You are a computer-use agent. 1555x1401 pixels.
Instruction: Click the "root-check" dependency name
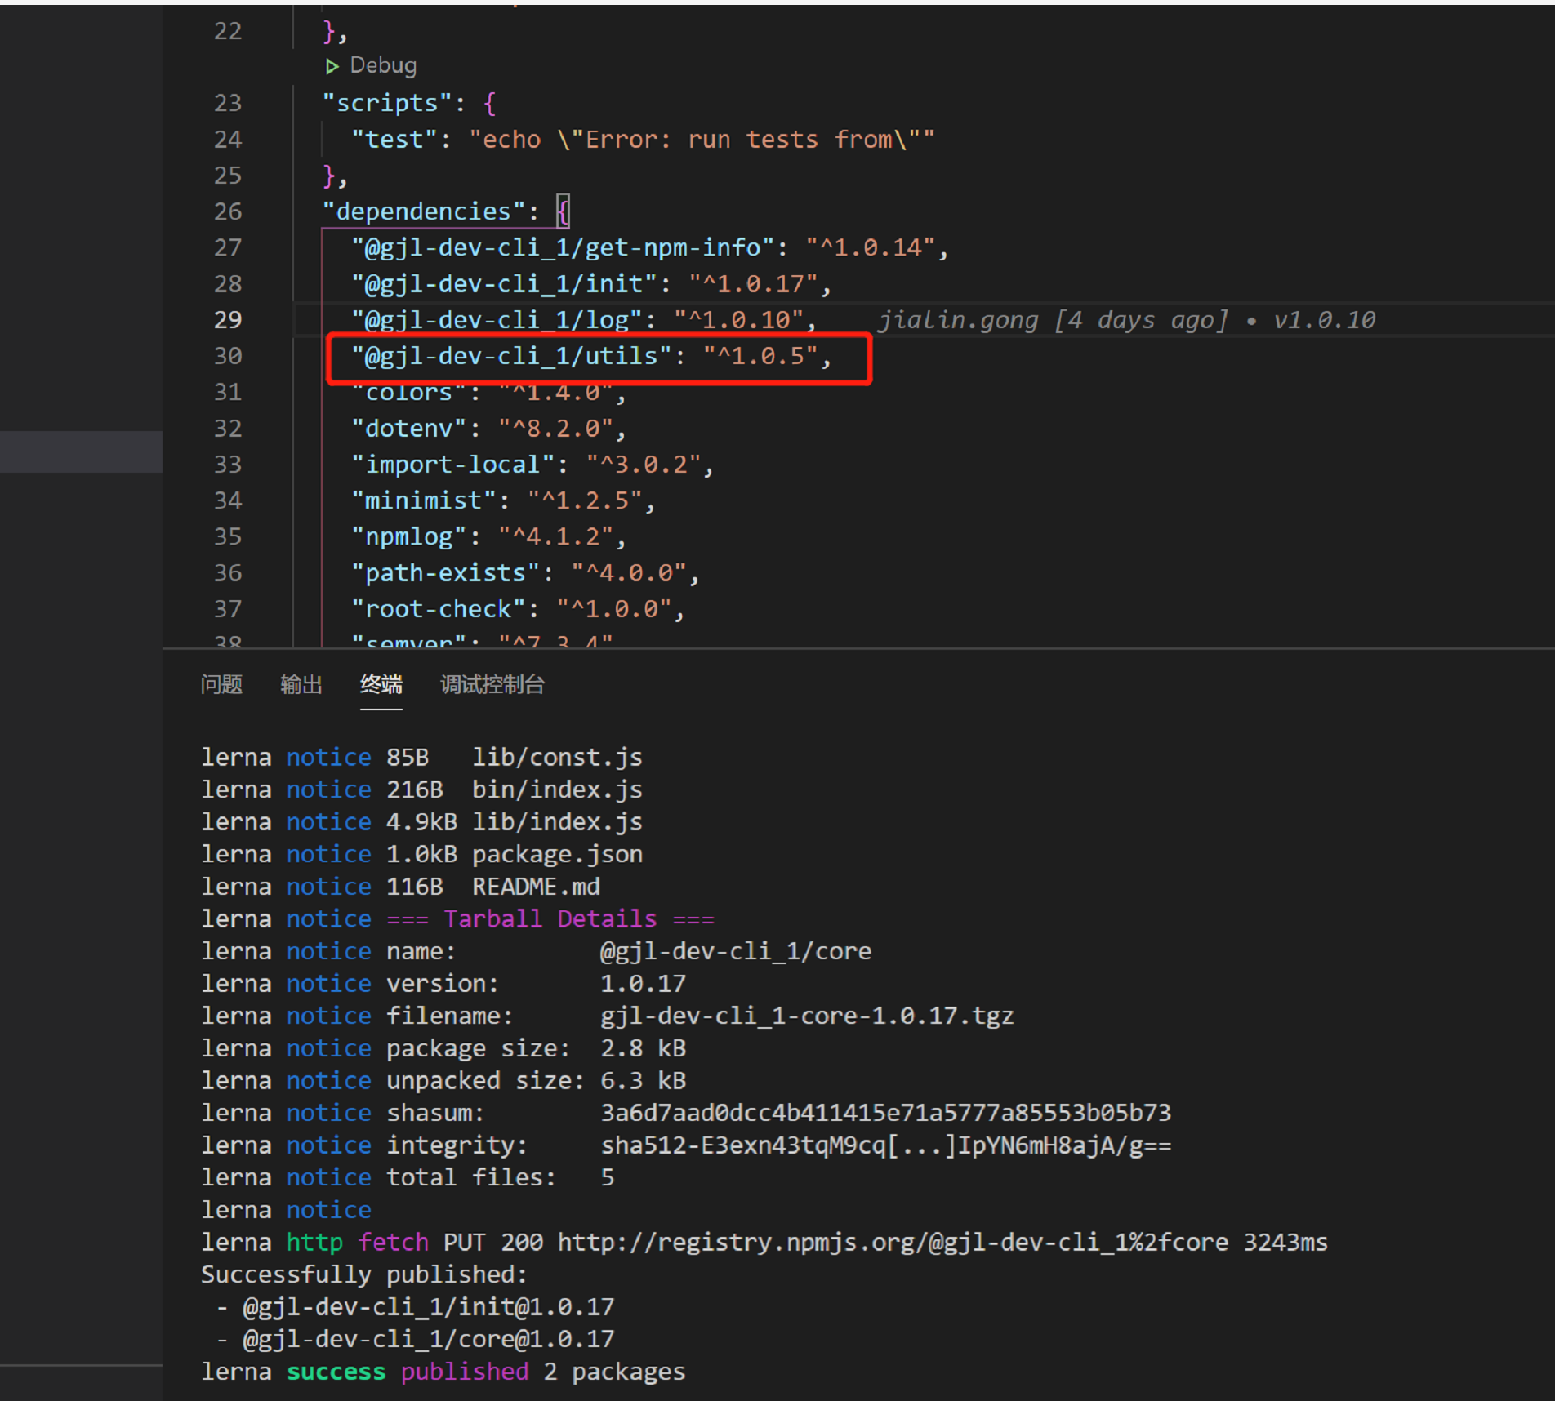[439, 609]
